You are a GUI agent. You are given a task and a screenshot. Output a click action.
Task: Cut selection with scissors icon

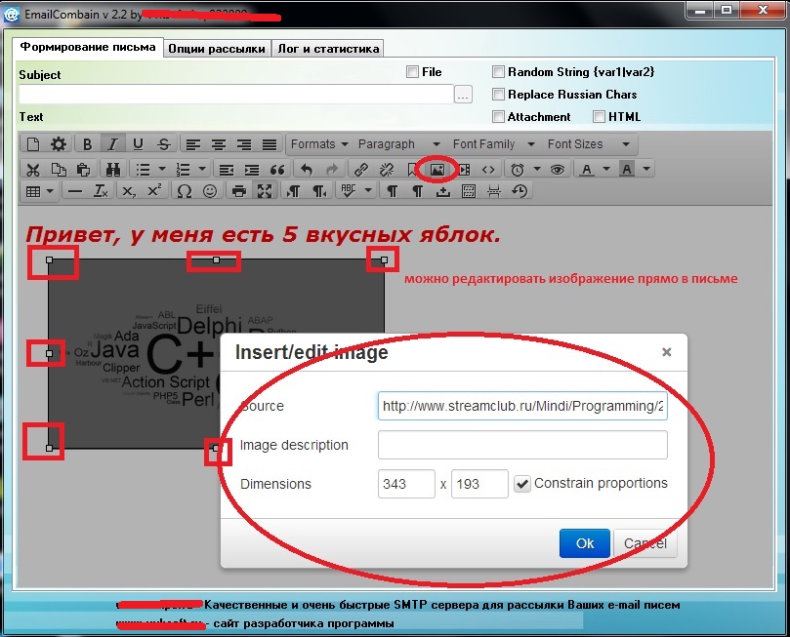(x=33, y=170)
